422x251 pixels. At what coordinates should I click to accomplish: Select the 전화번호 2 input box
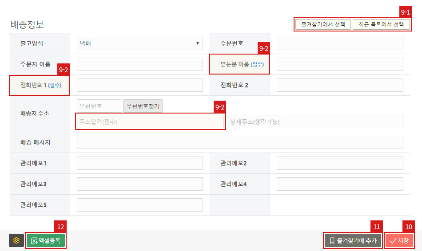[x=340, y=85]
